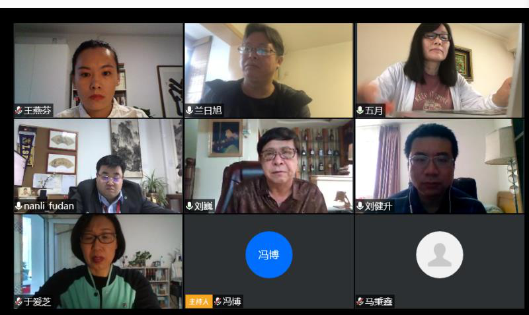Viewport: 529px width, 315px height.
Task: Click the blue 冯博 avatar circle
Action: pos(269,255)
